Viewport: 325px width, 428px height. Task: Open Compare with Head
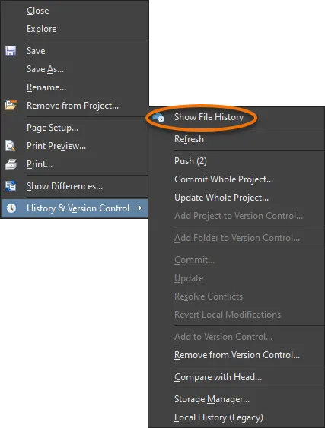(x=218, y=377)
